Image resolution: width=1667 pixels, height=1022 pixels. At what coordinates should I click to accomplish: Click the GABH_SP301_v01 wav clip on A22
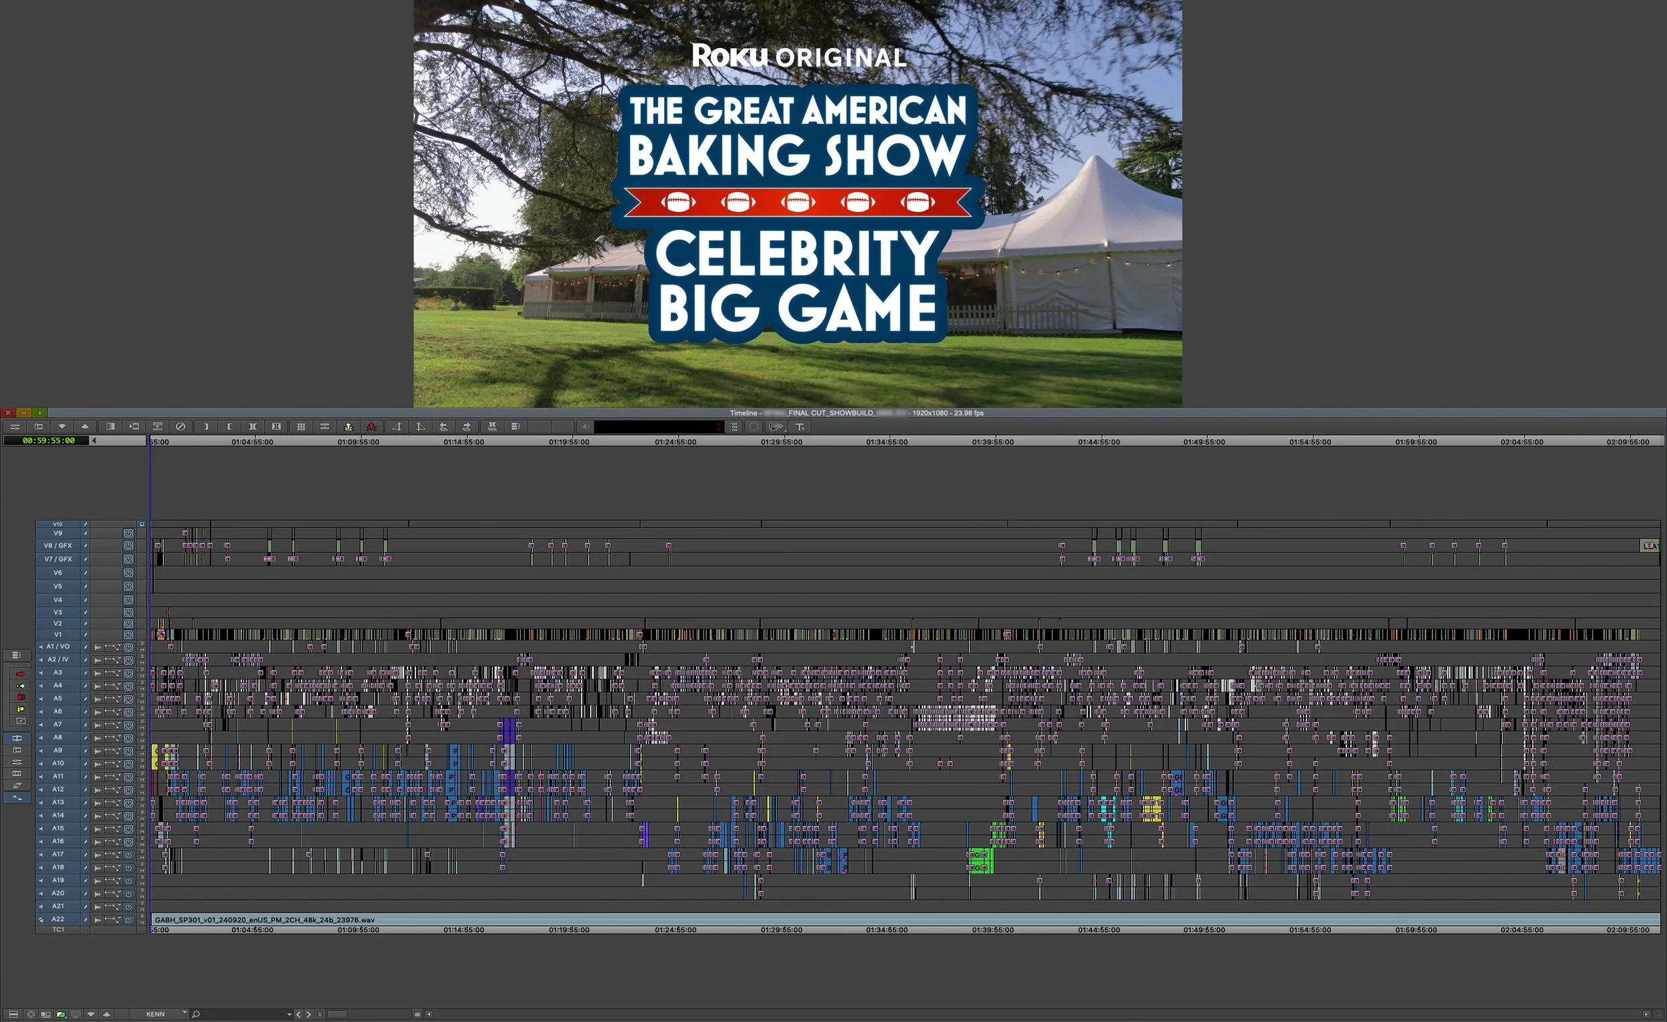pos(906,920)
